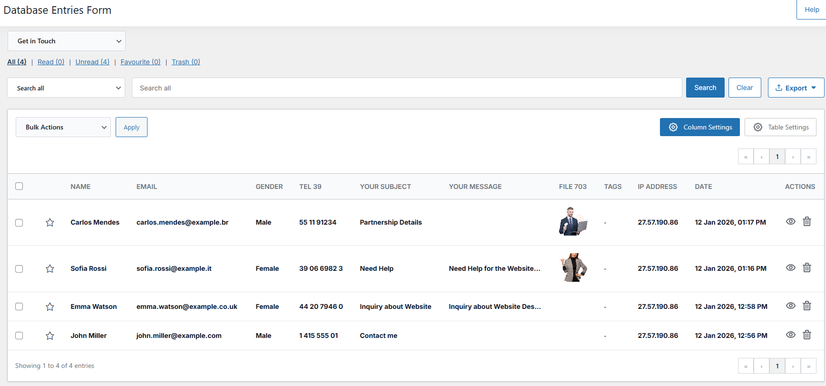Image resolution: width=826 pixels, height=386 pixels.
Task: Open the Get in Touch form dropdown
Action: 67,41
